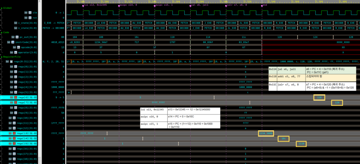Collapse the Global signal group
This screenshot has width=360, height=164.
tap(2, 8)
